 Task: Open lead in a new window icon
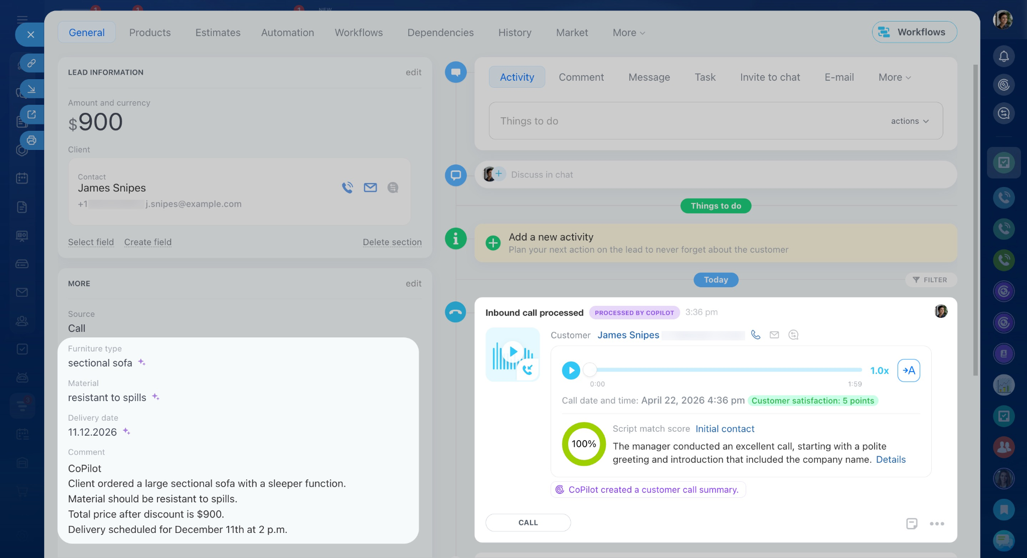32,115
